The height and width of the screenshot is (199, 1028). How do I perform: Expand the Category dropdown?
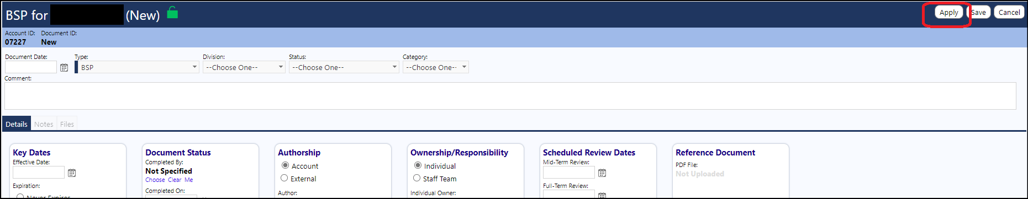click(435, 67)
